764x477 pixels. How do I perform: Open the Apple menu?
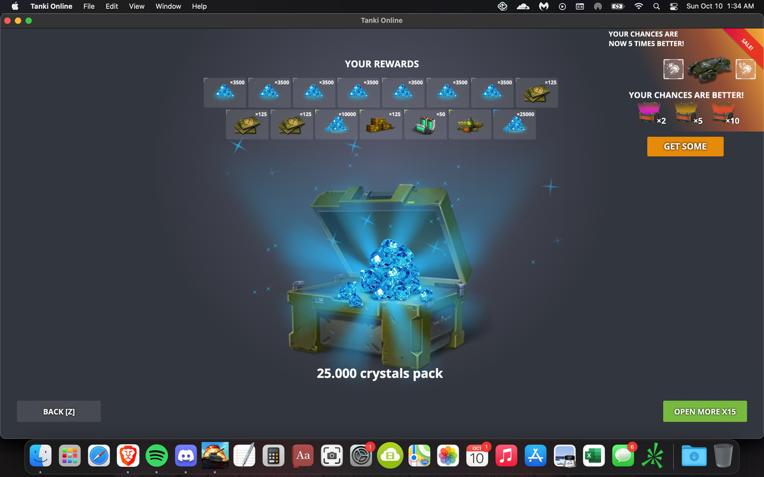(15, 6)
